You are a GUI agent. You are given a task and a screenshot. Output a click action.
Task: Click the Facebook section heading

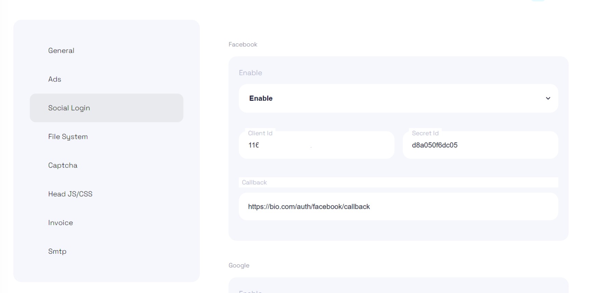tap(243, 44)
